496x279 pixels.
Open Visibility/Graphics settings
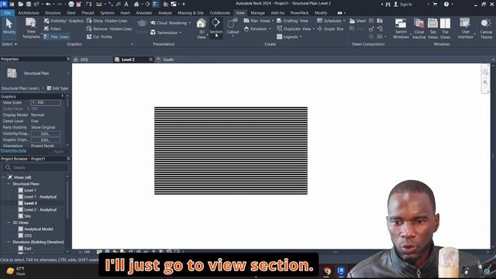pos(64,21)
